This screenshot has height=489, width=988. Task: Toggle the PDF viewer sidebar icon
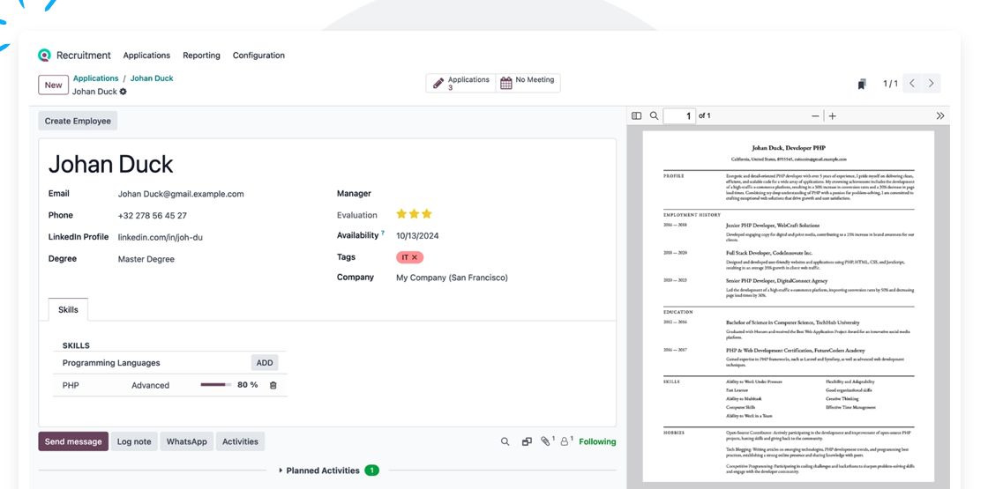click(636, 115)
